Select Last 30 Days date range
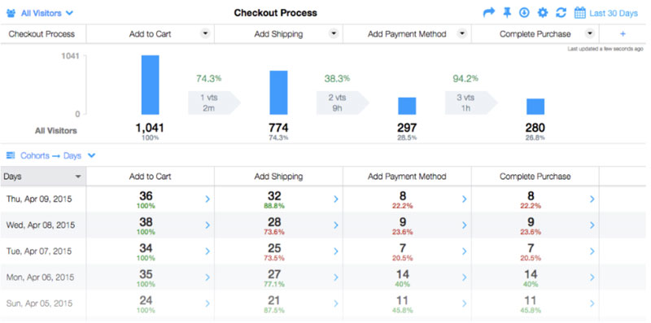The height and width of the screenshot is (323, 651). coord(614,13)
